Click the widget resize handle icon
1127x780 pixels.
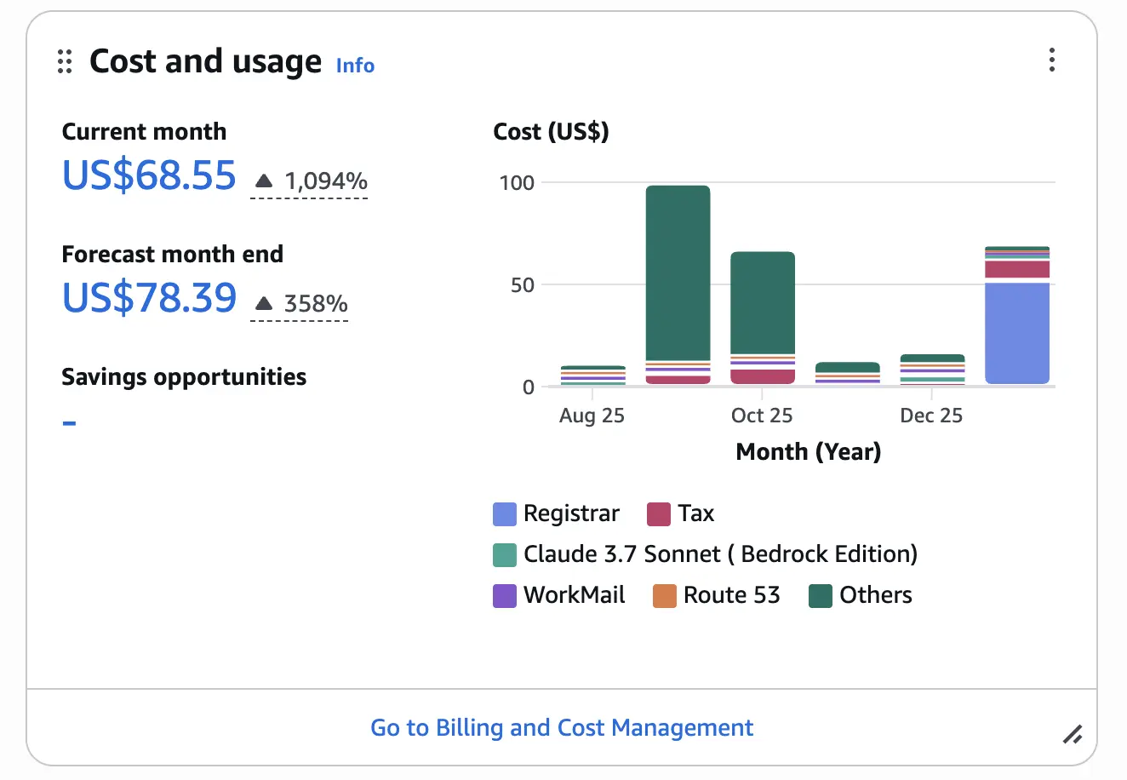click(1073, 734)
